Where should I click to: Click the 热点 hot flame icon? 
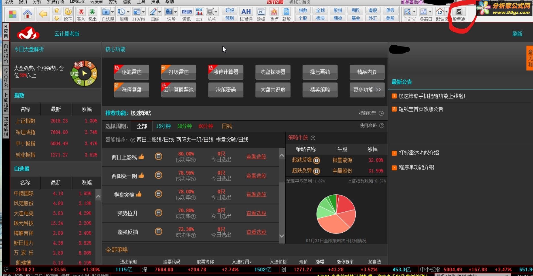click(x=274, y=12)
